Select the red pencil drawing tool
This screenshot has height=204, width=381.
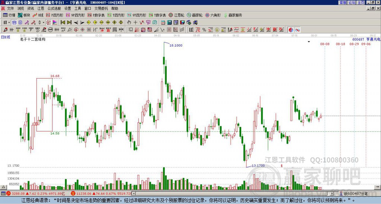(x=5, y=30)
